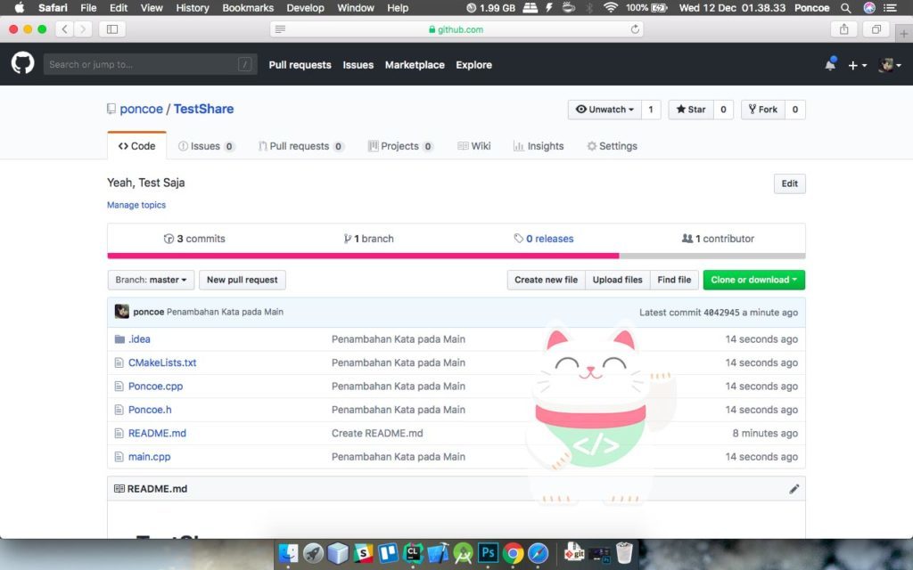Image resolution: width=913 pixels, height=570 pixels.
Task: Open Notification Center in menu bar
Action: tap(890, 8)
